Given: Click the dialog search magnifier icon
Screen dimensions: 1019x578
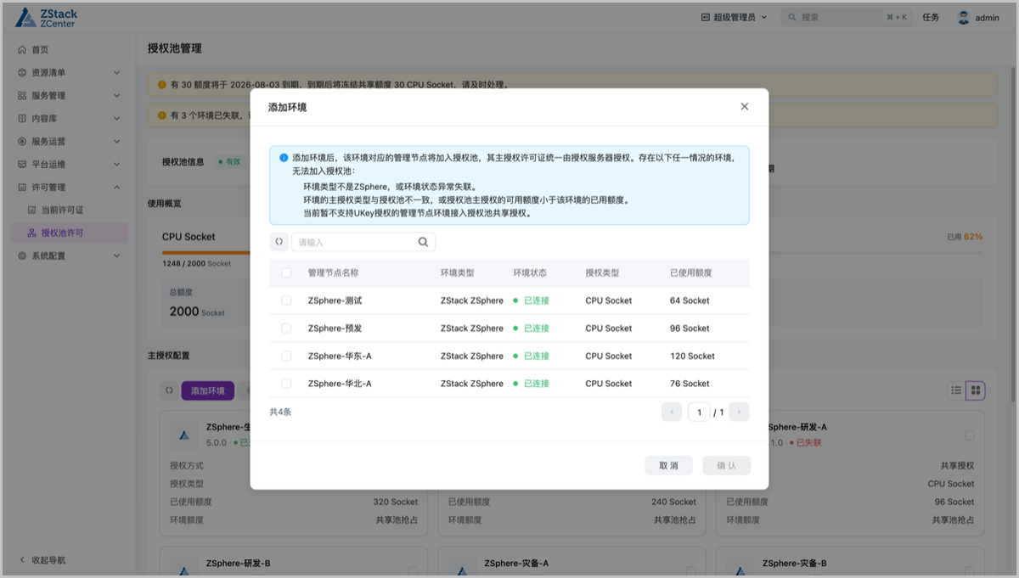Looking at the screenshot, I should [x=423, y=242].
